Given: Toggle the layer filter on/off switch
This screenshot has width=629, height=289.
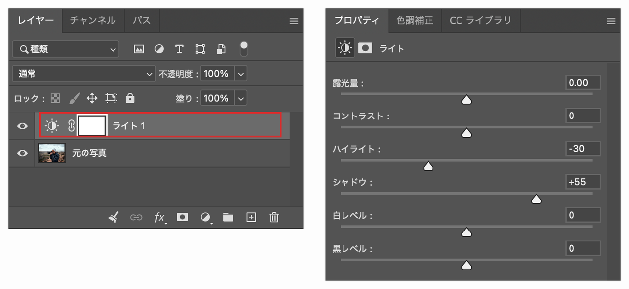Looking at the screenshot, I should pos(244,49).
